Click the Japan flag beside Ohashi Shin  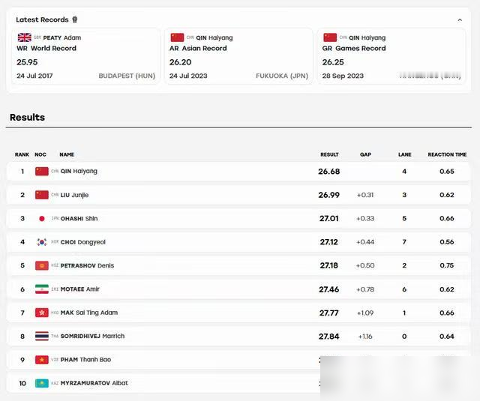point(42,218)
